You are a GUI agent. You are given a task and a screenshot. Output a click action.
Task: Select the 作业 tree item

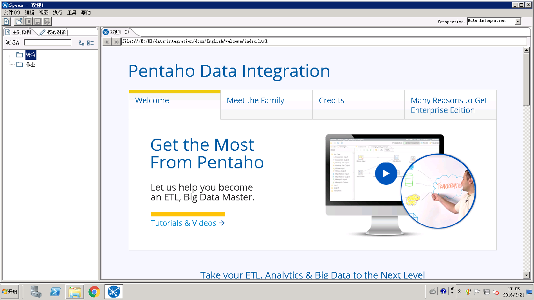[x=31, y=64]
